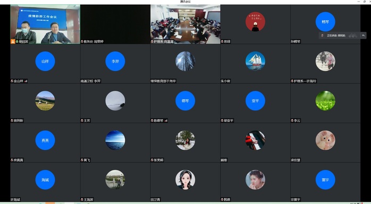The height and width of the screenshot is (204, 371).
Task: Click the winter trees and sun avatar
Action: [186, 61]
